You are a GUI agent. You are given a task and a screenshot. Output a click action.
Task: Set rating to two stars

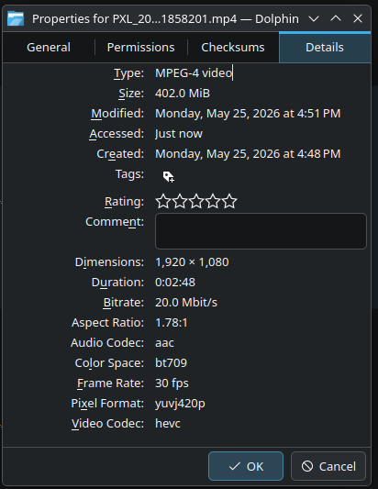pyautogui.click(x=180, y=201)
